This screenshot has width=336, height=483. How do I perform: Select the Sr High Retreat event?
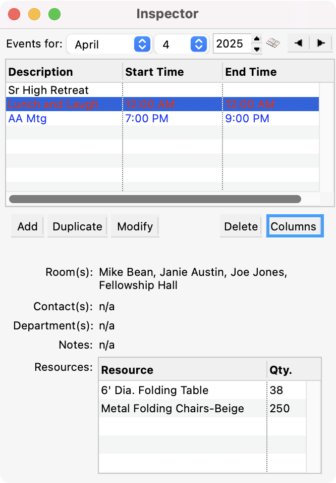coord(48,90)
